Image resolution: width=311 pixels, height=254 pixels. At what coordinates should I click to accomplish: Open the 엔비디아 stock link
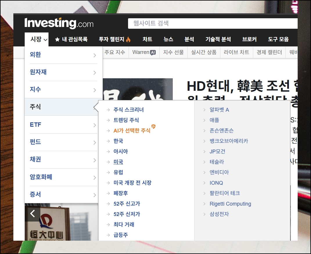(219, 172)
